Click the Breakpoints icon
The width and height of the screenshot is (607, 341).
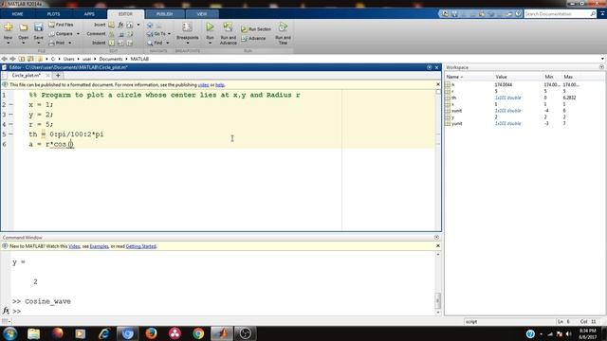pos(188,27)
